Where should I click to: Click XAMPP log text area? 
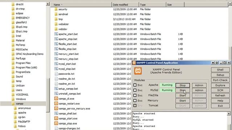[179, 121]
